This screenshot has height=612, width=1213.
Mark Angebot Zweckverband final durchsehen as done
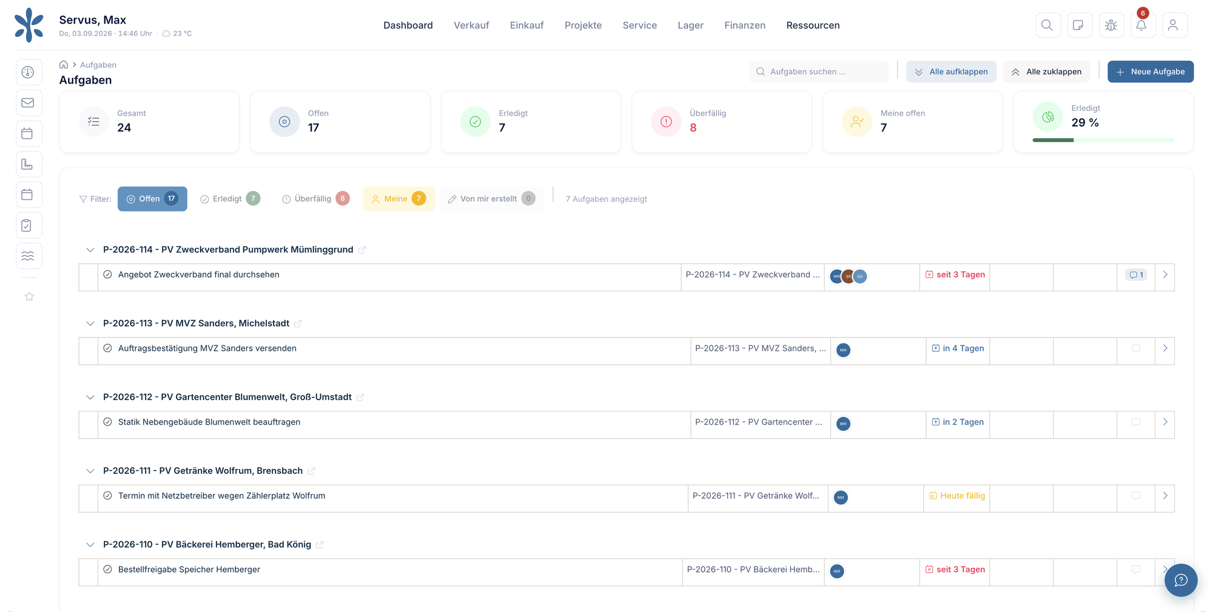107,274
